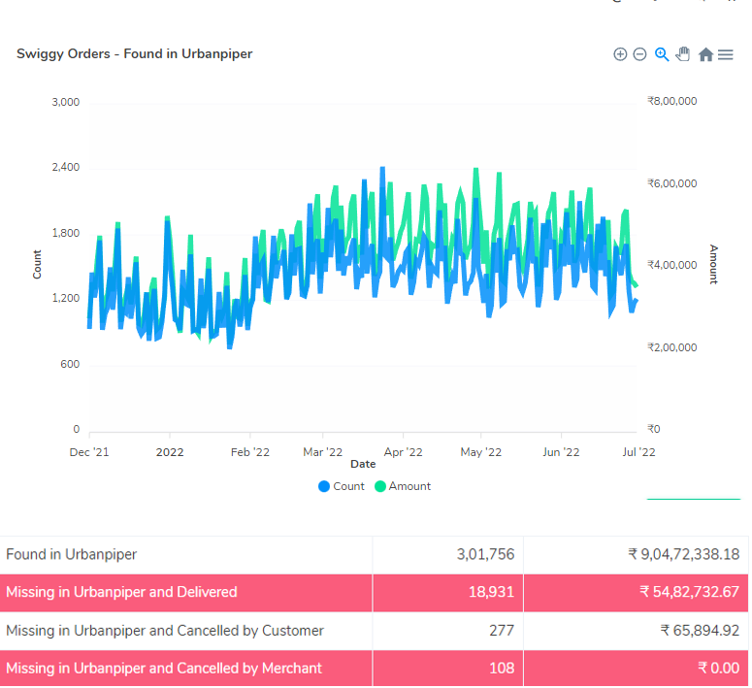
Task: Click the ₹2,00,000 amount axis value
Action: 671,347
